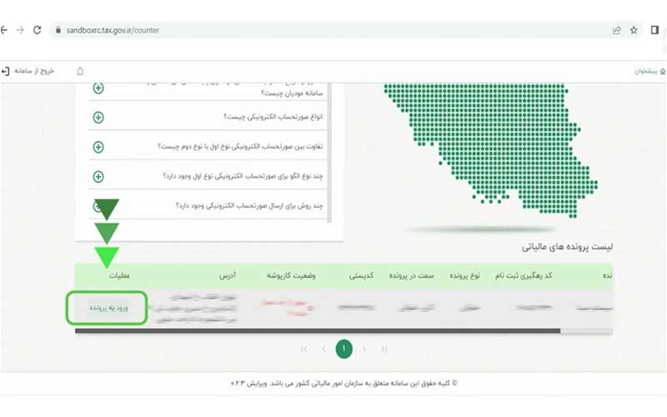Viewport: 667px width, 417px height.
Task: Click the browser forward arrow
Action: [x=19, y=30]
